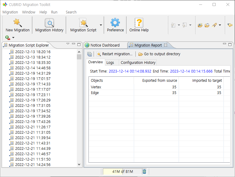Open the Preference gear settings
Image resolution: width=235 pixels, height=177 pixels.
coord(115,25)
